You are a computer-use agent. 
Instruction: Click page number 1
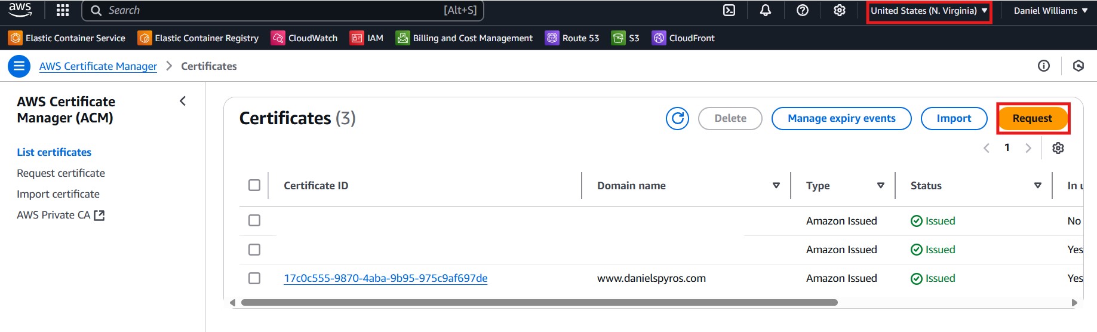pos(1007,147)
